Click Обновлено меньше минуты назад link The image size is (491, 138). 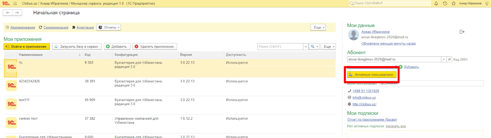pos(388,43)
